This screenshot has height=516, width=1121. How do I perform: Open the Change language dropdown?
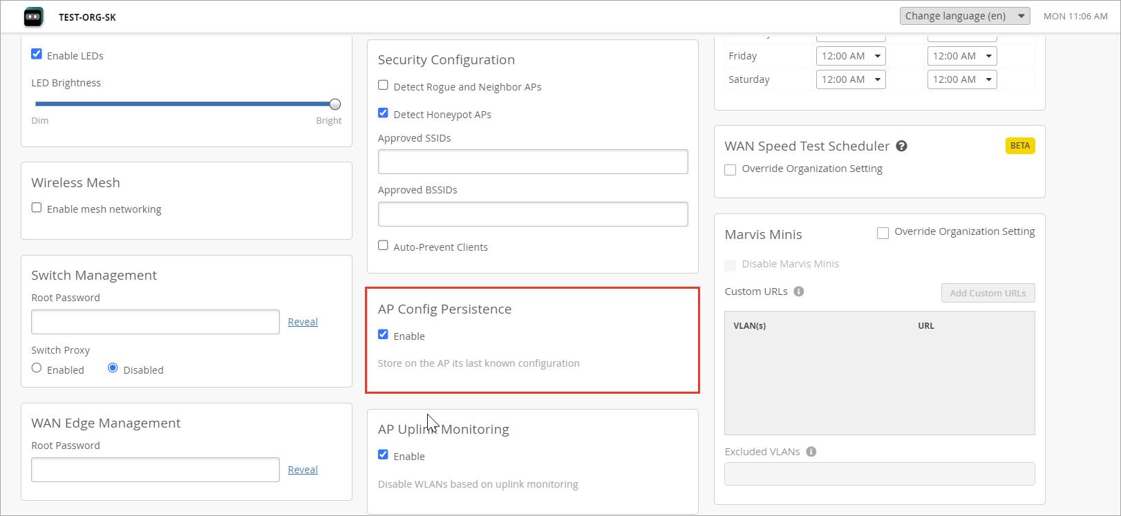click(x=964, y=16)
